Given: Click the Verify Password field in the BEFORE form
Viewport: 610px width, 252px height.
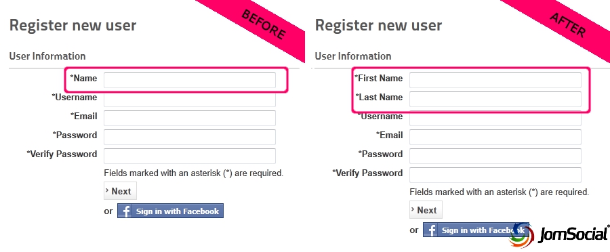Looking at the screenshot, I should [190, 156].
